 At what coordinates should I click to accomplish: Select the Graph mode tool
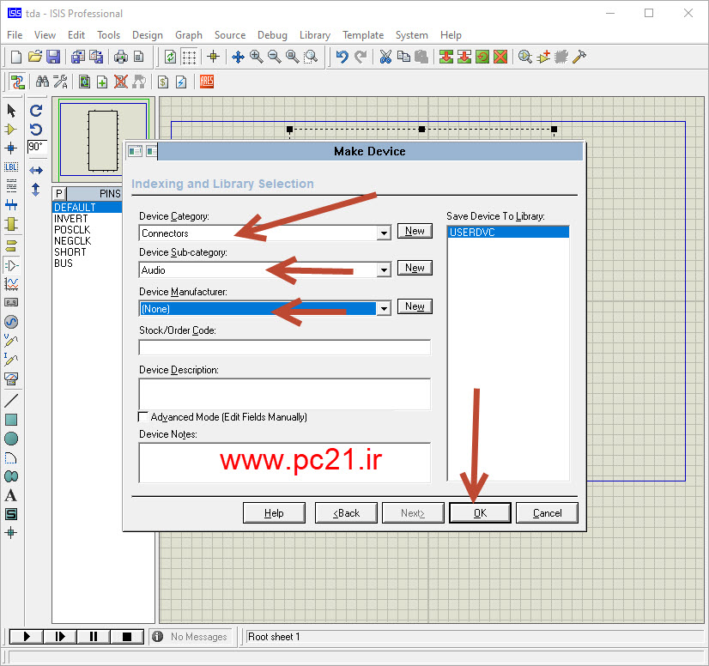click(x=11, y=284)
